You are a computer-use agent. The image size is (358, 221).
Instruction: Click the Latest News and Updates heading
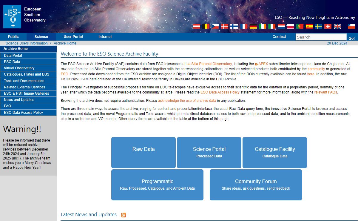point(89,214)
